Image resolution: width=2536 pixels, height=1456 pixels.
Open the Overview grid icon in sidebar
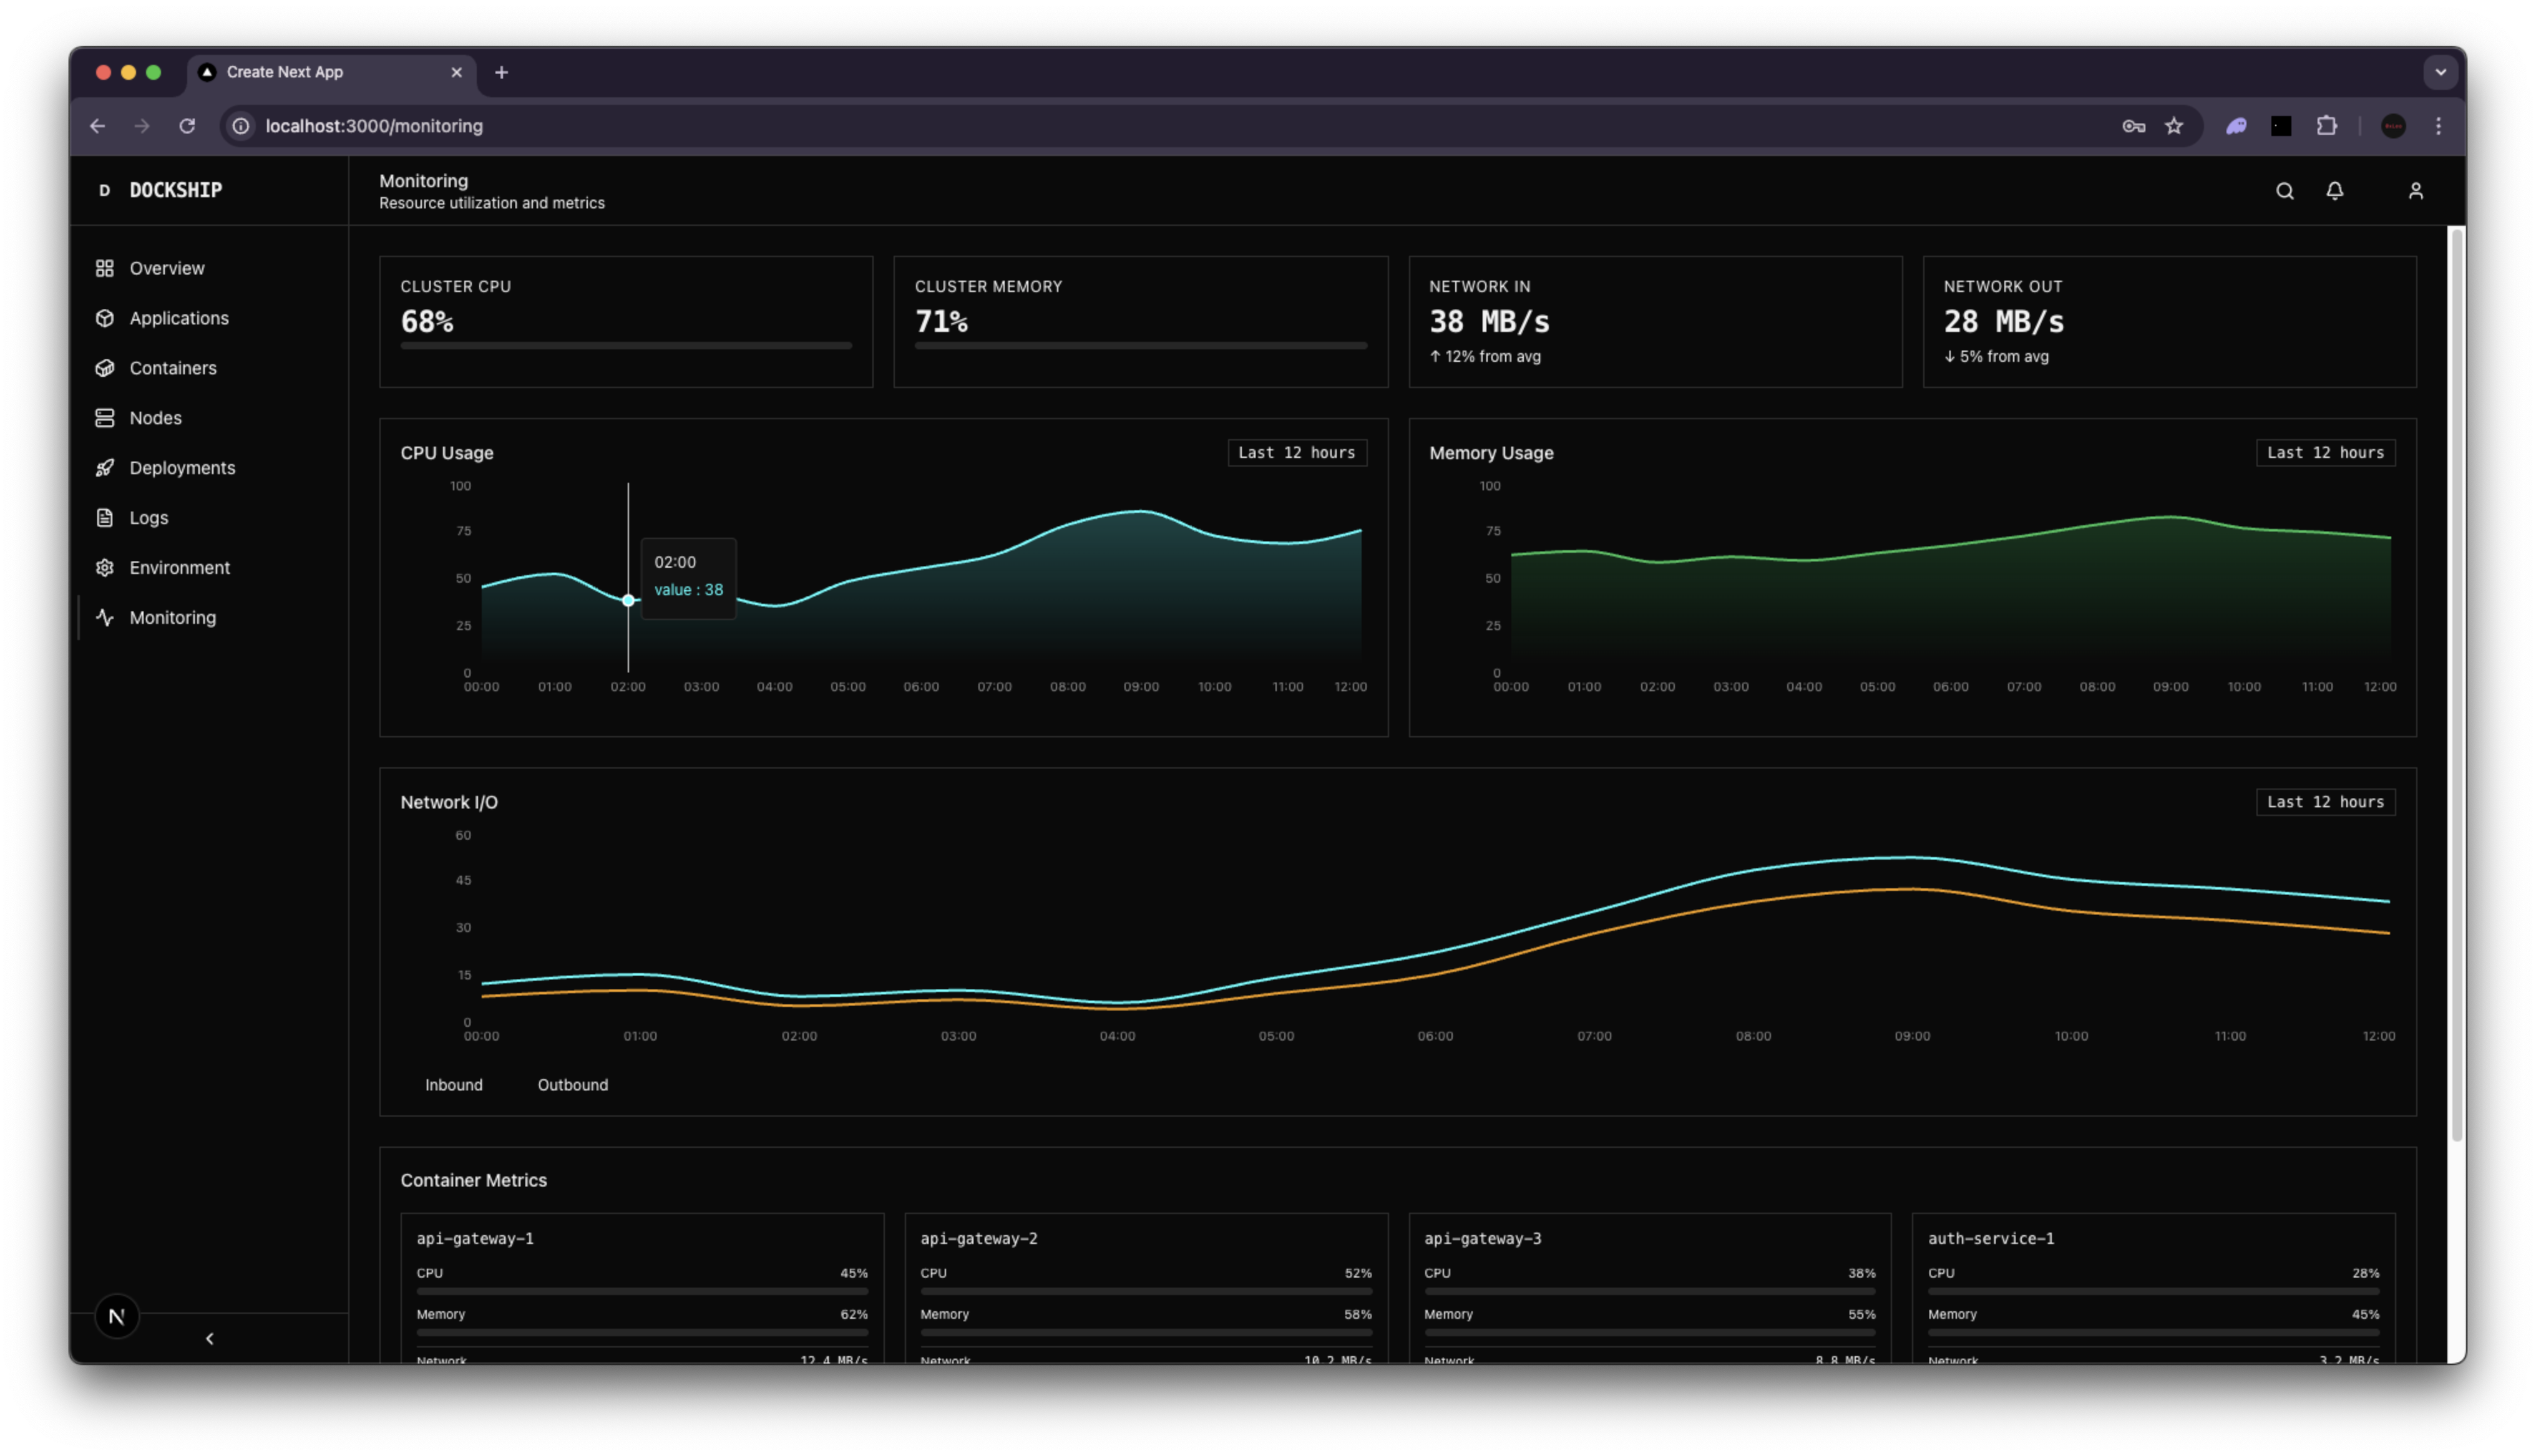104,268
